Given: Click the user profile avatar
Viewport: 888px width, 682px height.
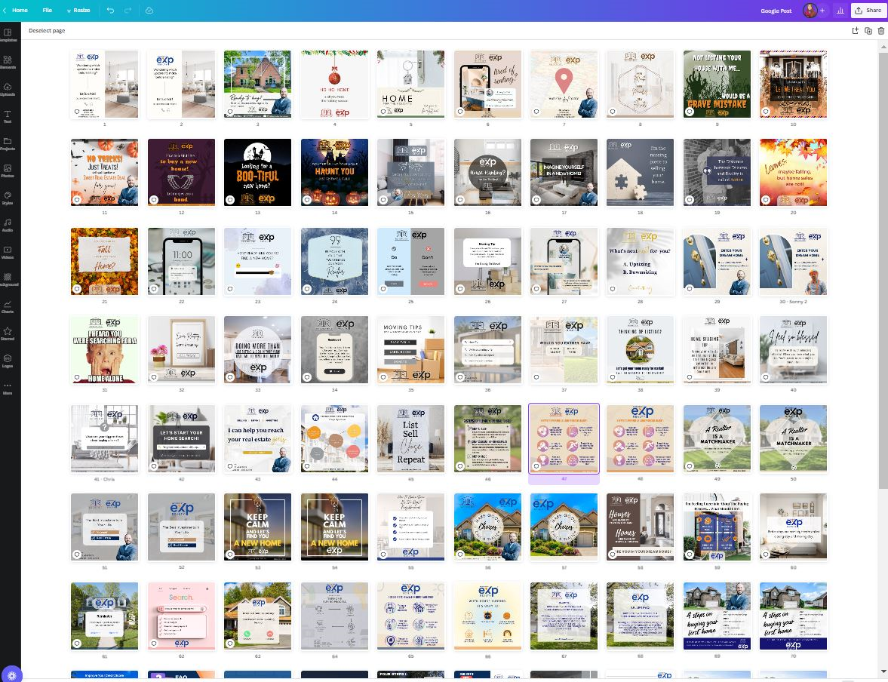Looking at the screenshot, I should (x=810, y=11).
